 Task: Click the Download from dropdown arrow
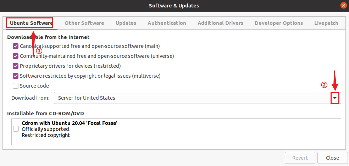coord(335,98)
